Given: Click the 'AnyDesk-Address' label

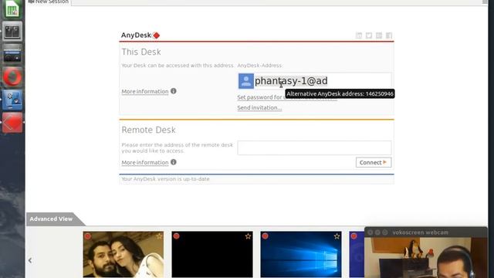Looking at the screenshot, I should point(259,65).
